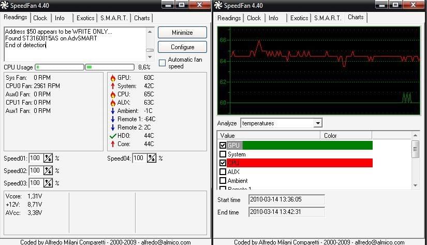Click the Configure button

[x=182, y=47]
